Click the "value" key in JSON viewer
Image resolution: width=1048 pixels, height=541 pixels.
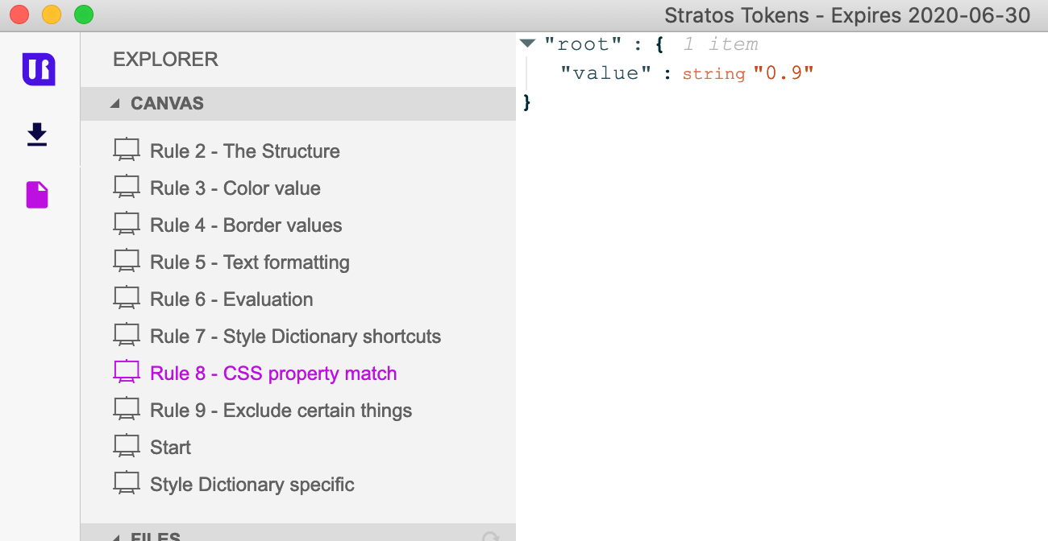click(605, 73)
